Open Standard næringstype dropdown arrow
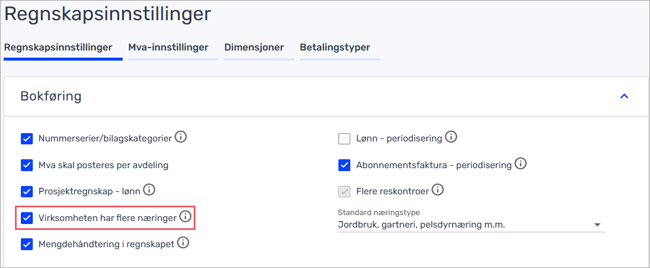The image size is (650, 268). pyautogui.click(x=597, y=225)
